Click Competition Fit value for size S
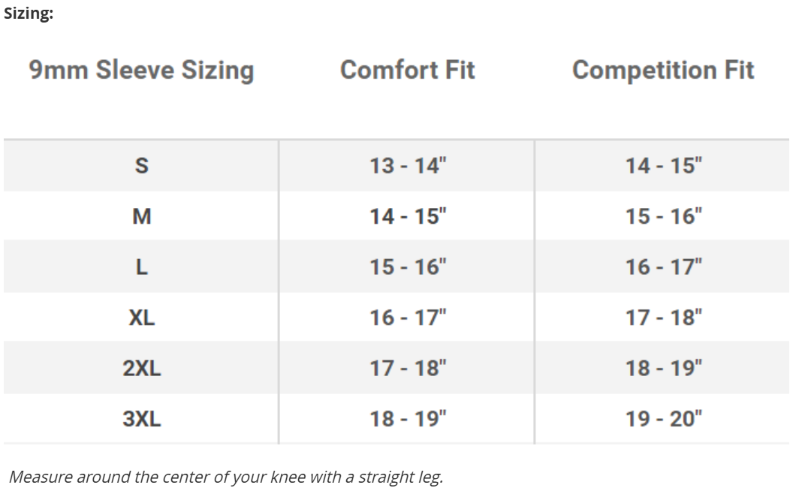 pyautogui.click(x=662, y=166)
